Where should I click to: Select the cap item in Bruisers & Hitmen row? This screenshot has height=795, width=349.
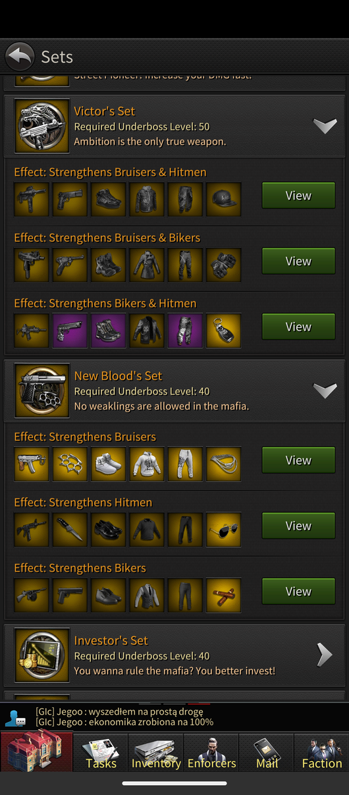point(223,199)
